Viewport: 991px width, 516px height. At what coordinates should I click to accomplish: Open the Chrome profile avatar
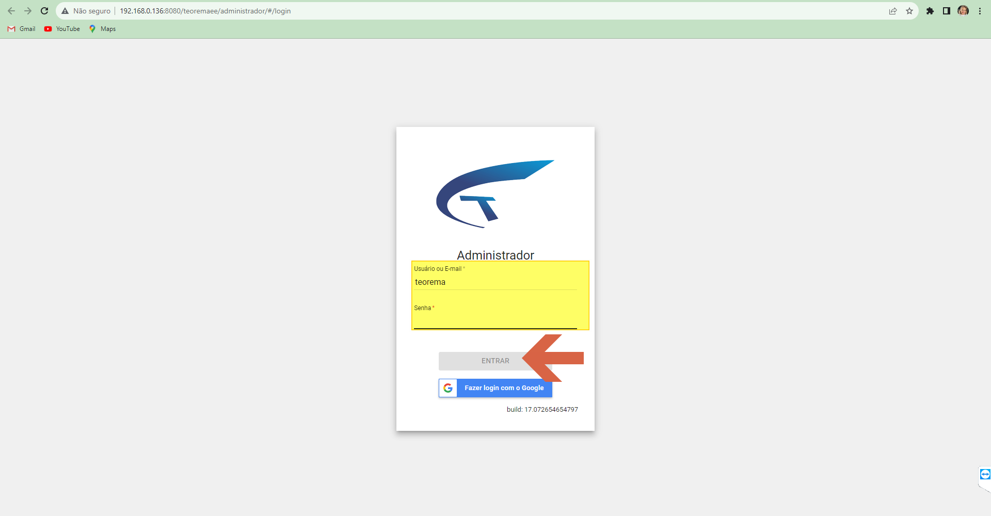pos(963,11)
